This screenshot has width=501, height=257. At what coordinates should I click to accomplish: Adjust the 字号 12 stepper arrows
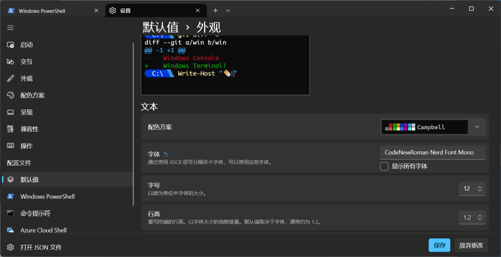479,189
